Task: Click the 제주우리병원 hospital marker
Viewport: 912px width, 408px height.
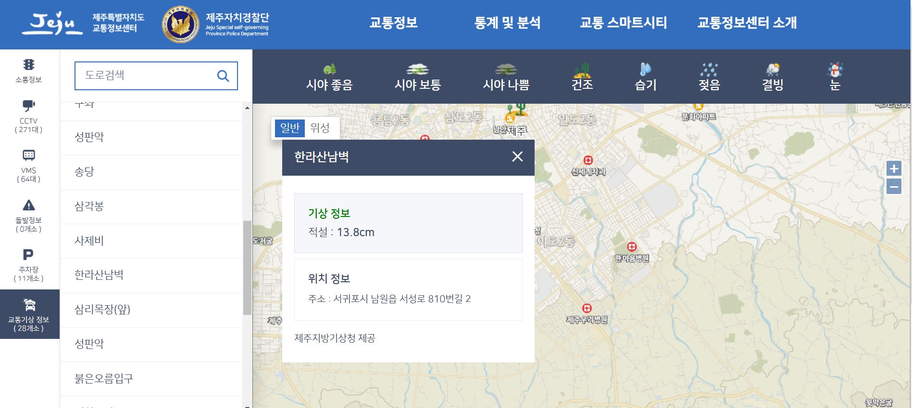Action: tap(587, 308)
